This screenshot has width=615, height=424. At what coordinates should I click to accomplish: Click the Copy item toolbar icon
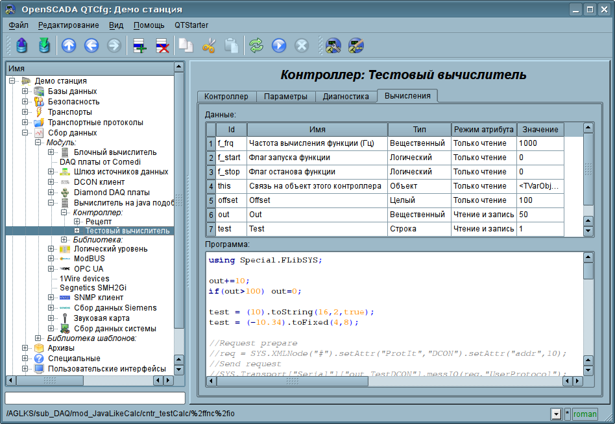(x=186, y=45)
